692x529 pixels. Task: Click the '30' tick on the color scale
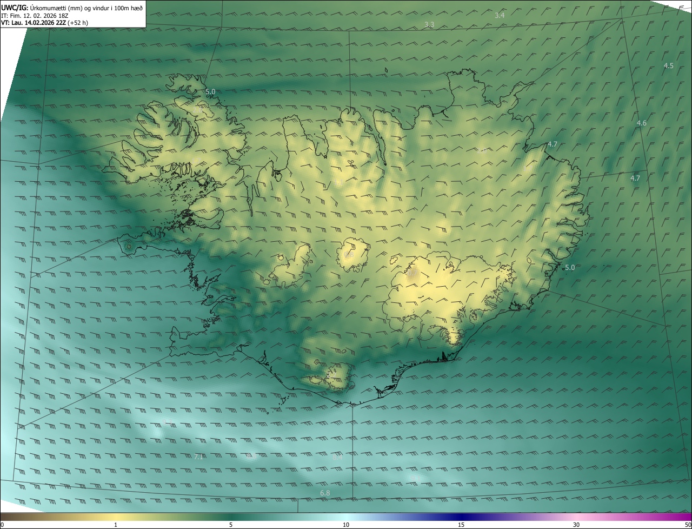point(576,525)
